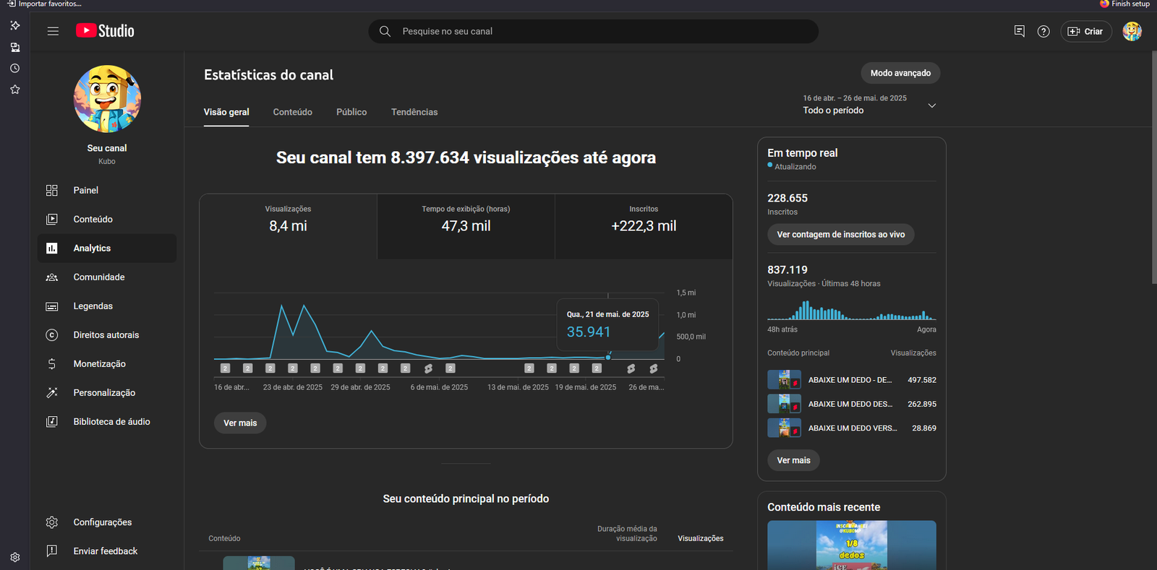Click Ver contagem de inscritos ao vivo
The image size is (1157, 570).
[x=841, y=234]
